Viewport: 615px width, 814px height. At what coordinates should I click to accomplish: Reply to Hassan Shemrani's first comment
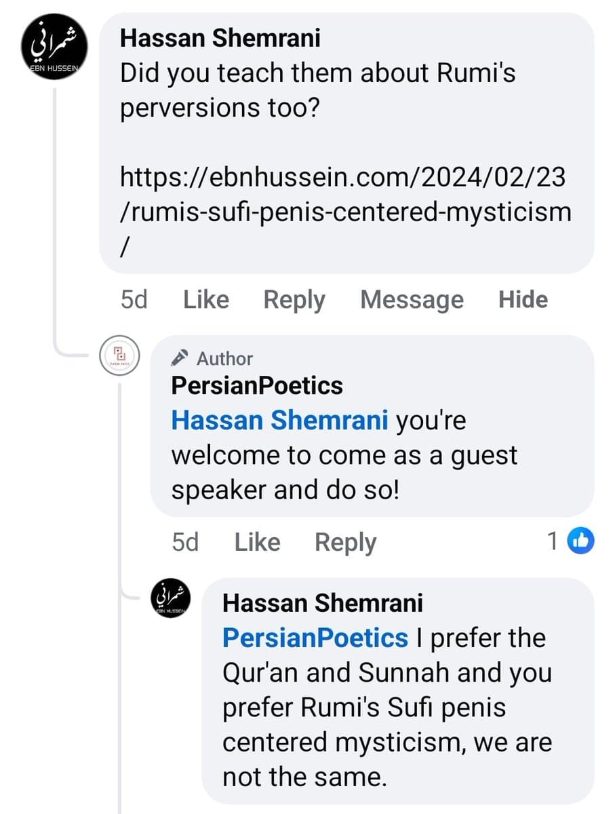click(294, 300)
